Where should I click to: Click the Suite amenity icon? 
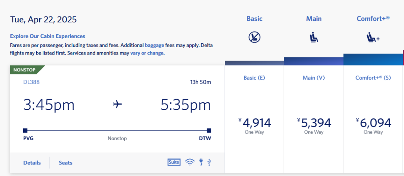pos(174,162)
